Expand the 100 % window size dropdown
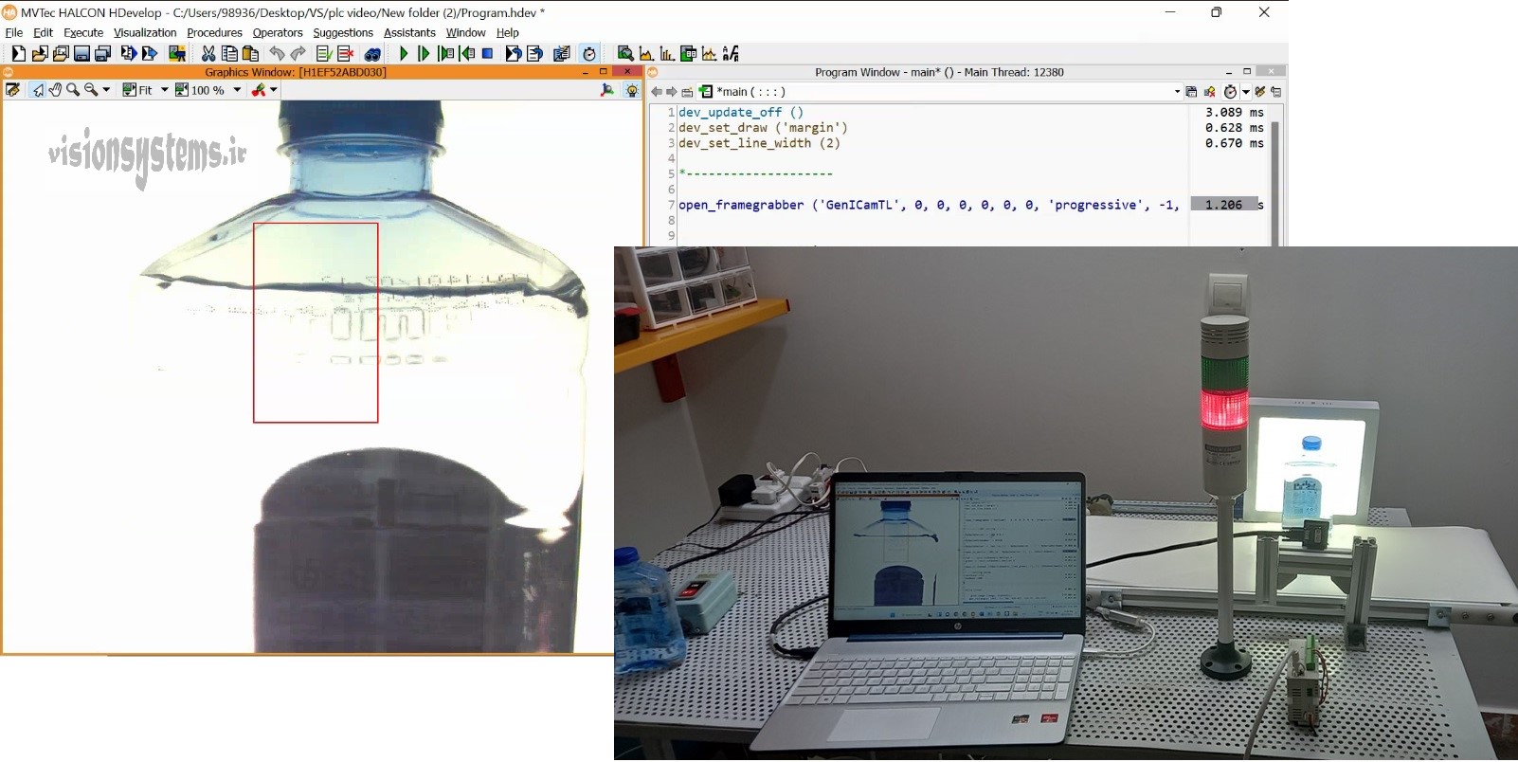Image resolution: width=1518 pixels, height=762 pixels. tap(237, 90)
